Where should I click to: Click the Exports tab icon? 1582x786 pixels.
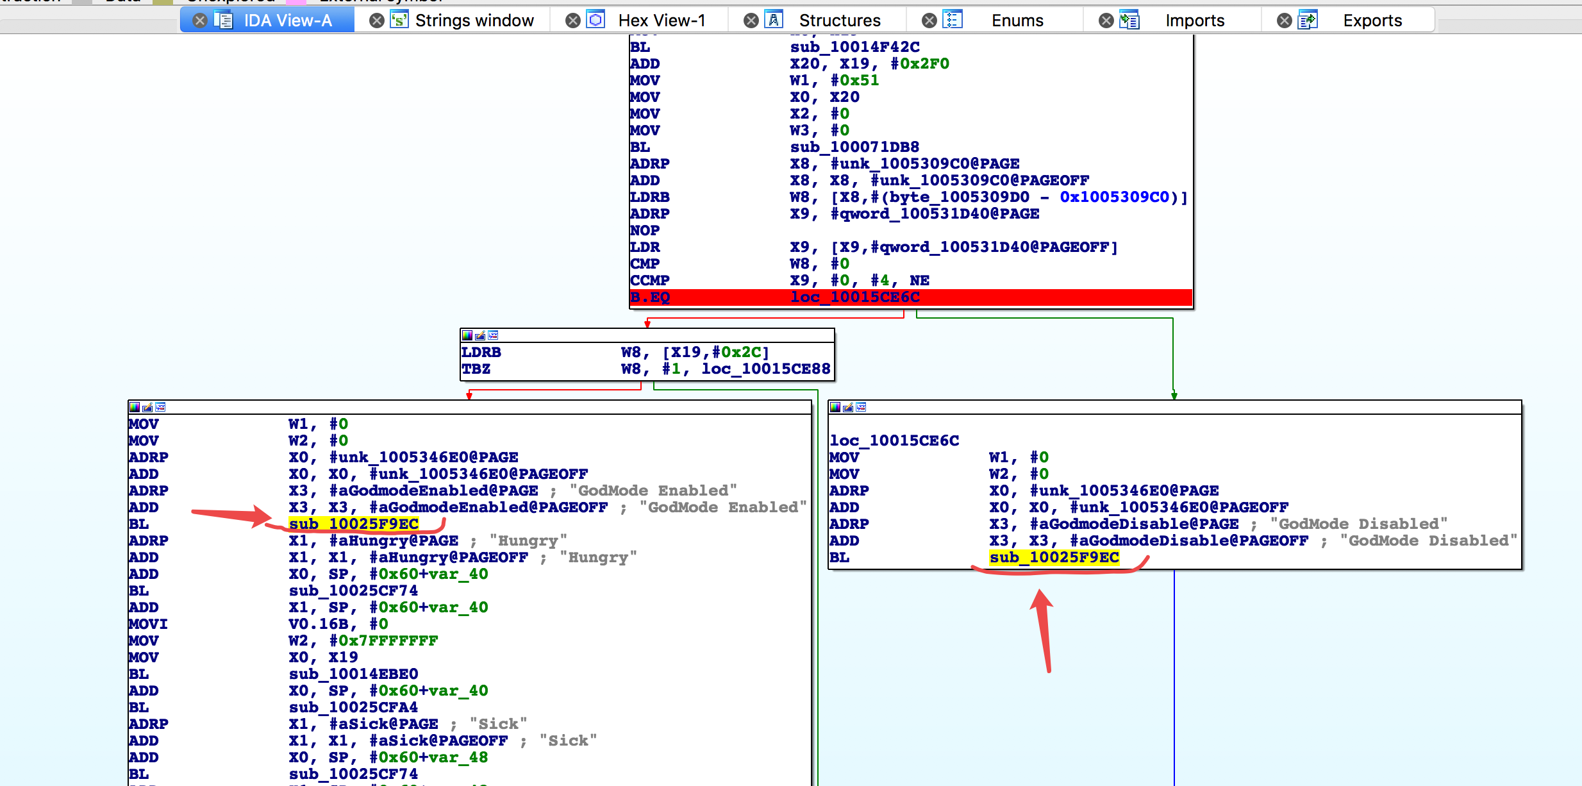coord(1308,21)
